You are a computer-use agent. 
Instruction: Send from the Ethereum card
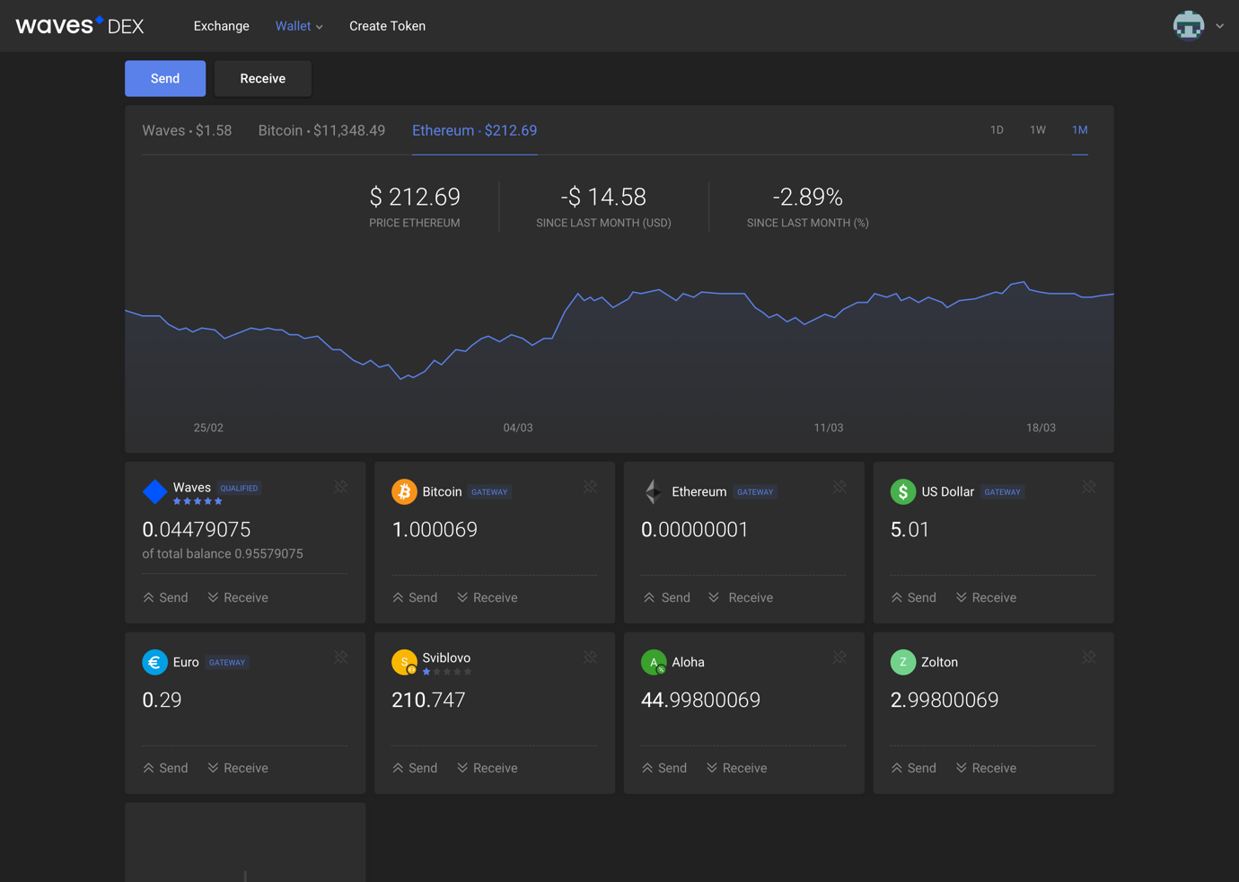(666, 597)
